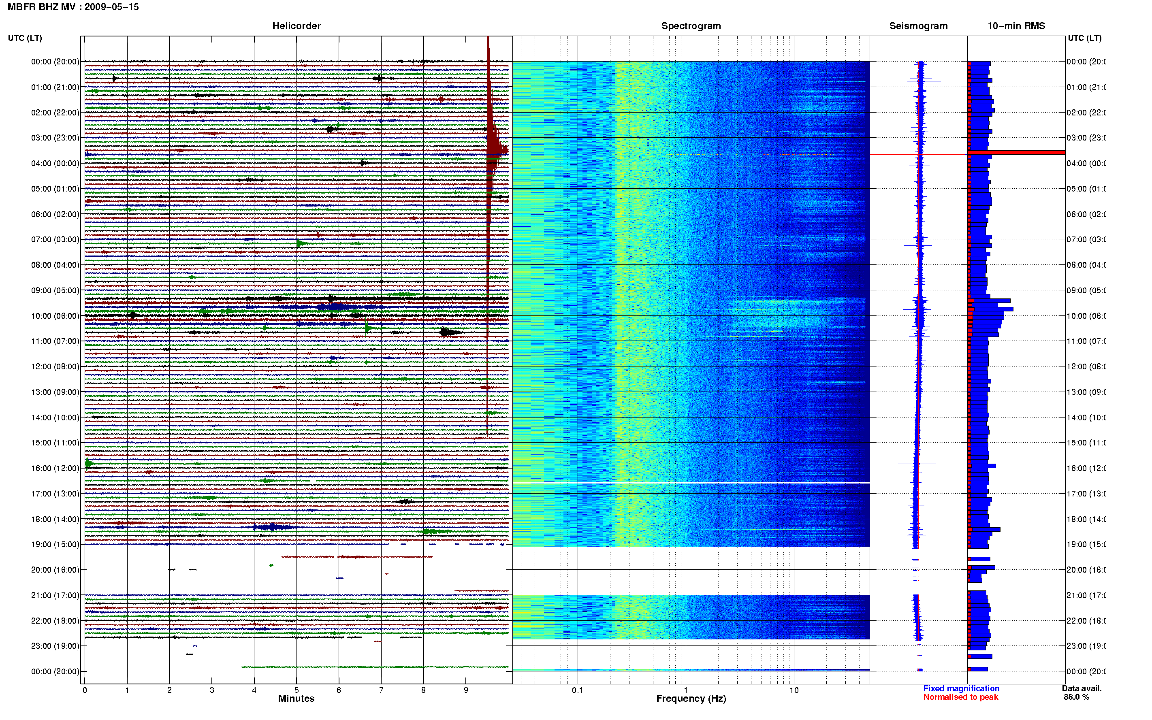Click the '0.1' frequency tick label
1152x720 pixels.
coord(577,690)
